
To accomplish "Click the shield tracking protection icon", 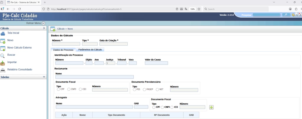I will [x=44, y=9].
